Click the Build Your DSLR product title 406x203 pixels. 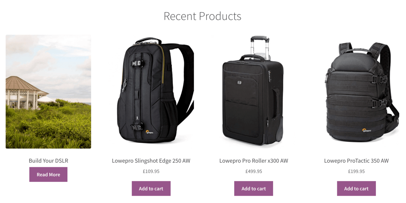[x=48, y=160]
